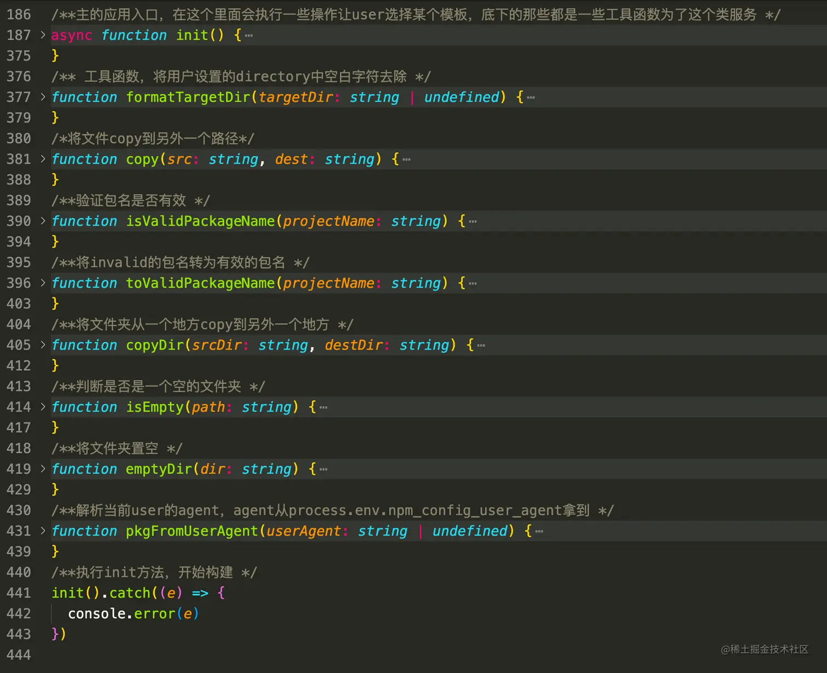This screenshot has width=827, height=673.
Task: Place cursor on pkgFromUserAgent function name
Action: point(192,531)
